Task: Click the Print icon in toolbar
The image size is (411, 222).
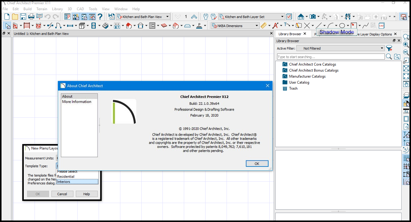Action: click(x=31, y=17)
